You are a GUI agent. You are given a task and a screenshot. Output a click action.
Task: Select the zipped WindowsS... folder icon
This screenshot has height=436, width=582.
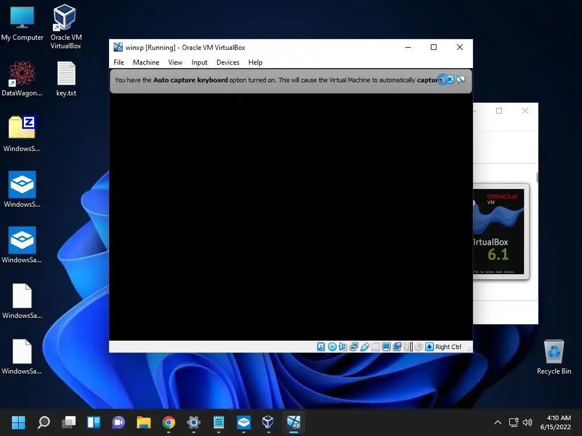(22, 133)
